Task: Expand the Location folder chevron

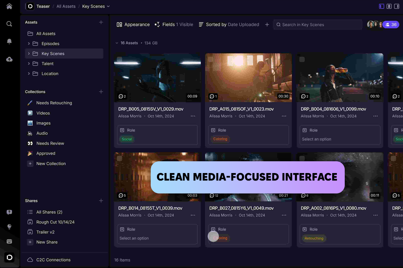Action: (x=29, y=73)
